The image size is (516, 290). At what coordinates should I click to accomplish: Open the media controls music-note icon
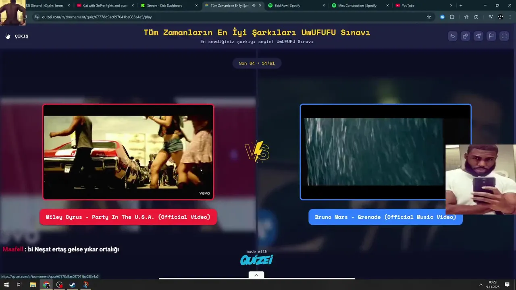click(x=491, y=17)
